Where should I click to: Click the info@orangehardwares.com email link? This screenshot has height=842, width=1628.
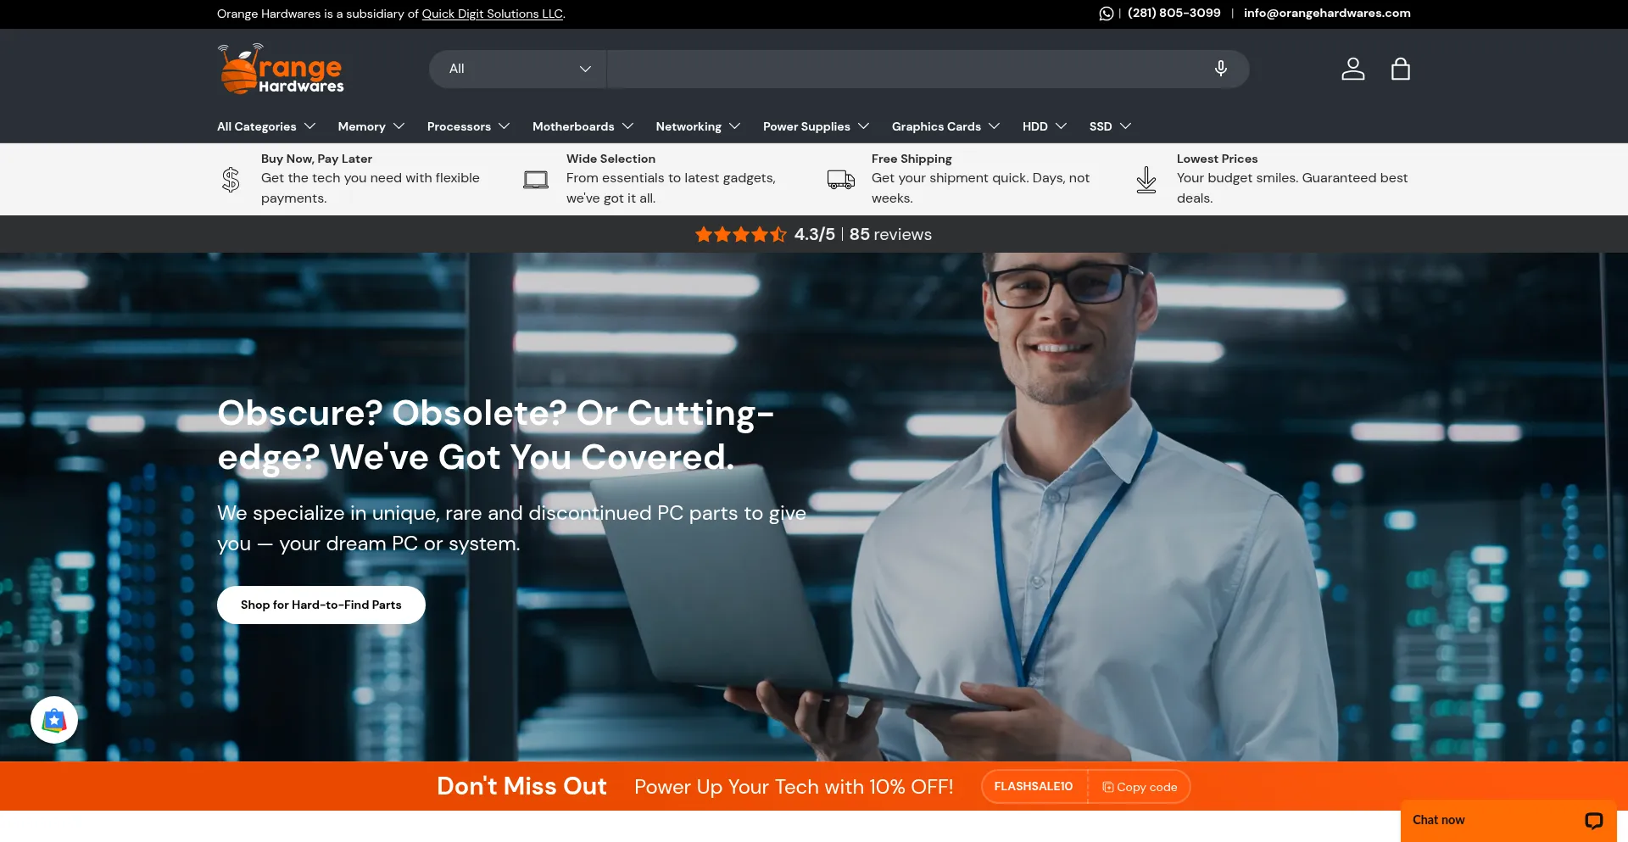[1326, 14]
